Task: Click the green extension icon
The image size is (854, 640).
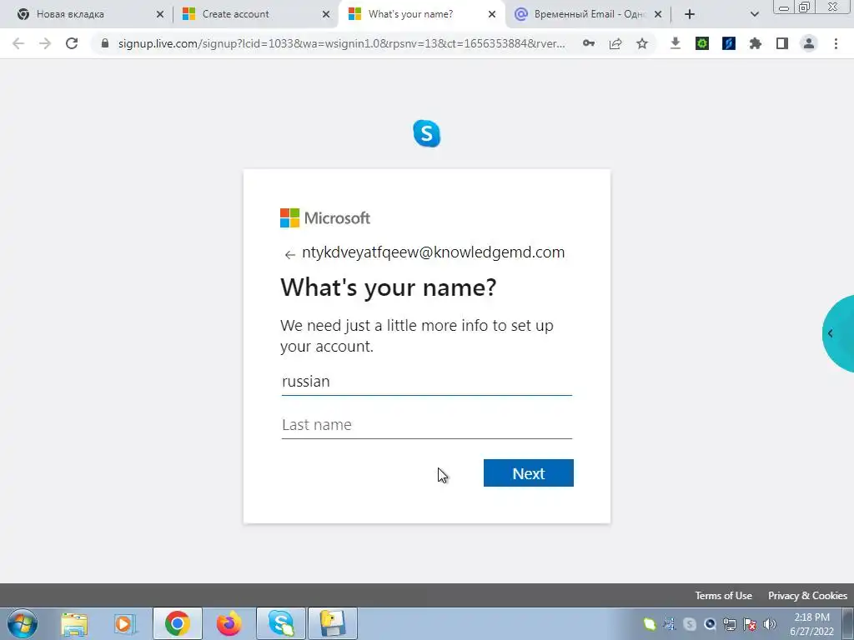Action: point(702,43)
